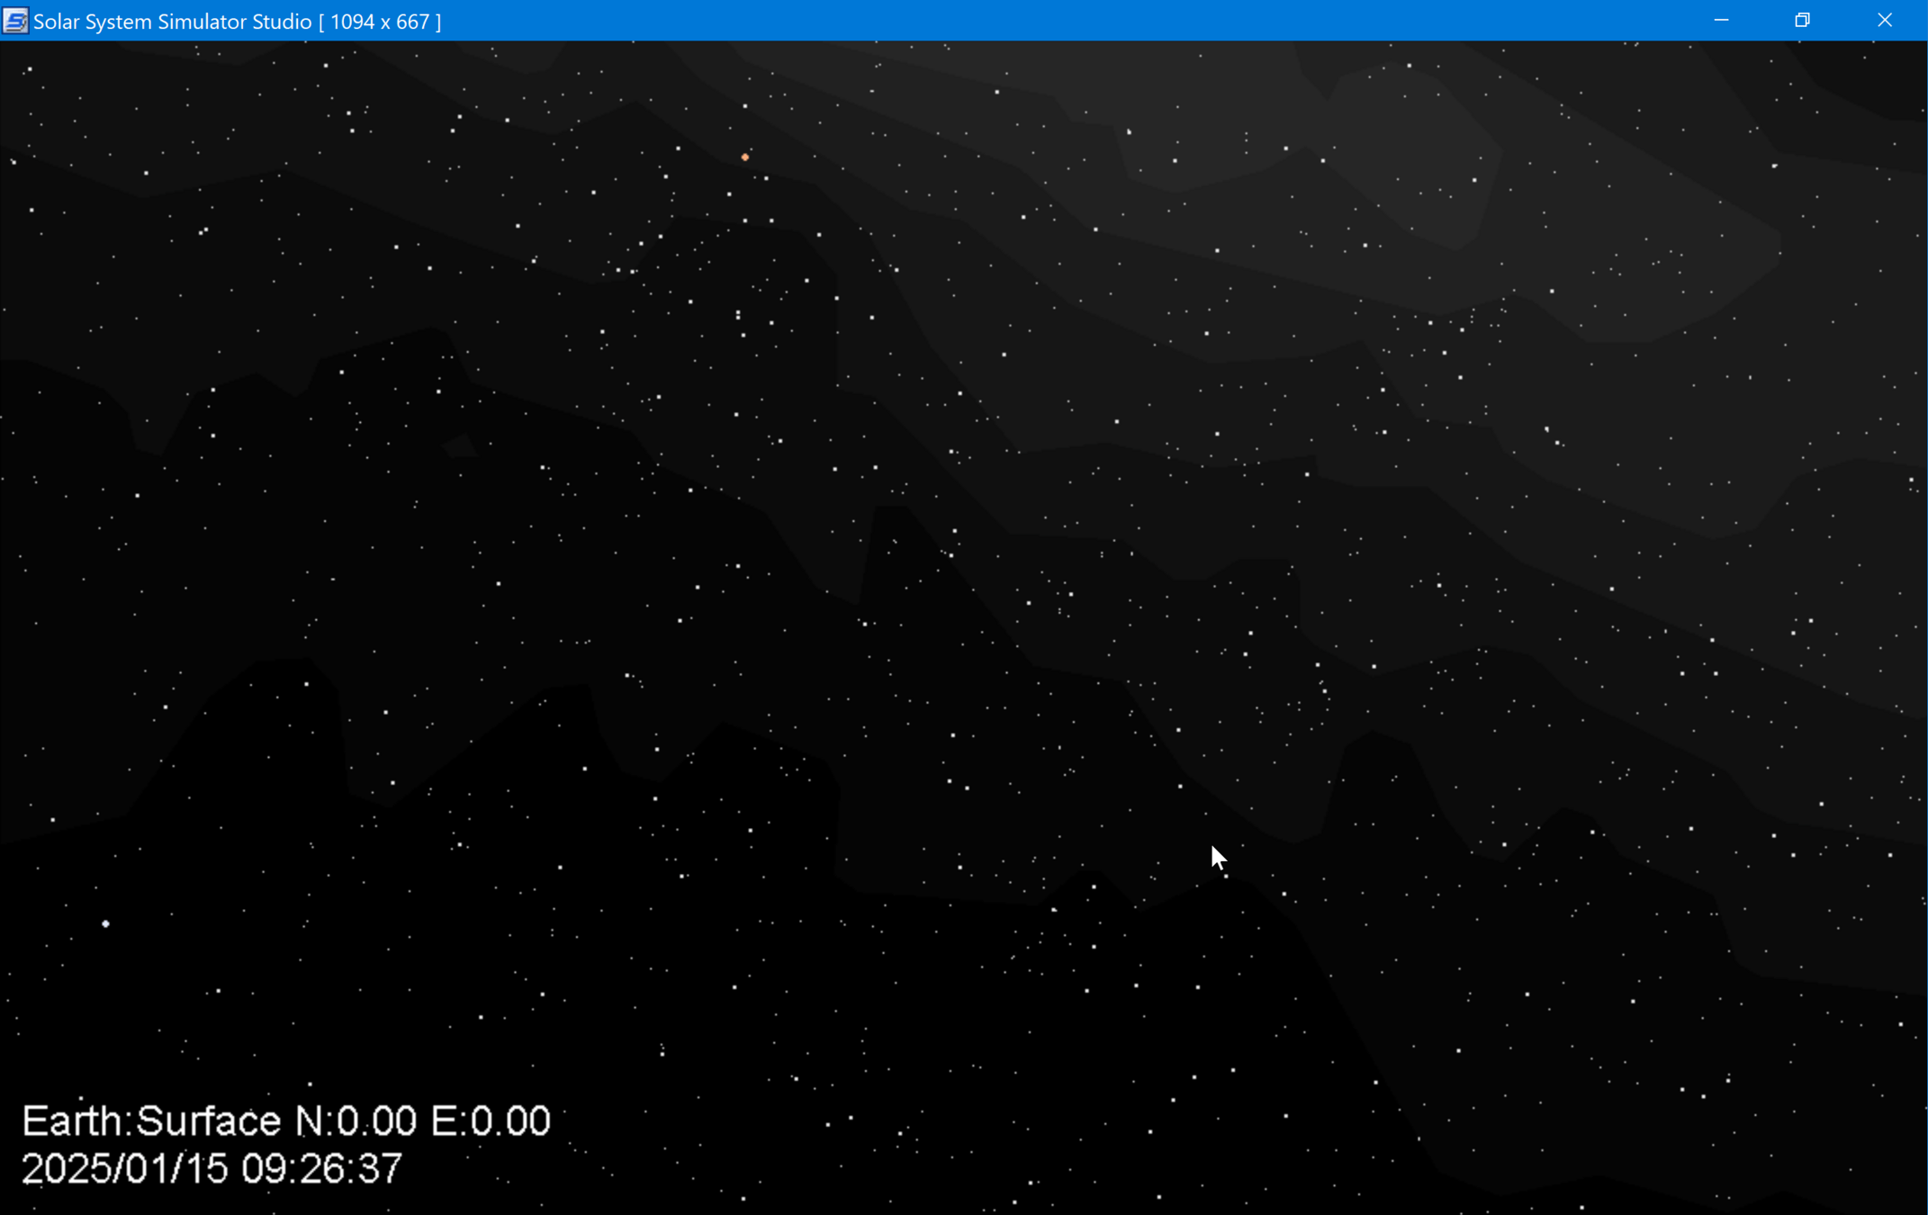Image resolution: width=1928 pixels, height=1215 pixels.
Task: Click the 'Solar System Simulator Studio' title text
Action: click(x=172, y=22)
